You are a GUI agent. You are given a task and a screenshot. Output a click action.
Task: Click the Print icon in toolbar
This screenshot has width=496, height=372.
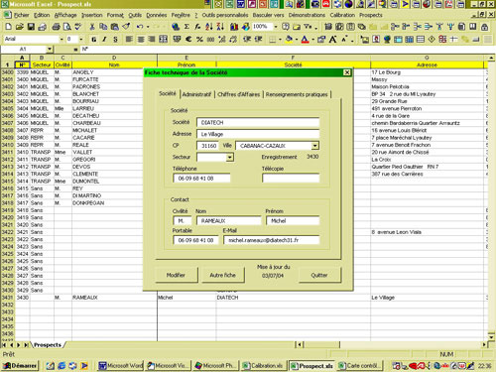coord(57,27)
